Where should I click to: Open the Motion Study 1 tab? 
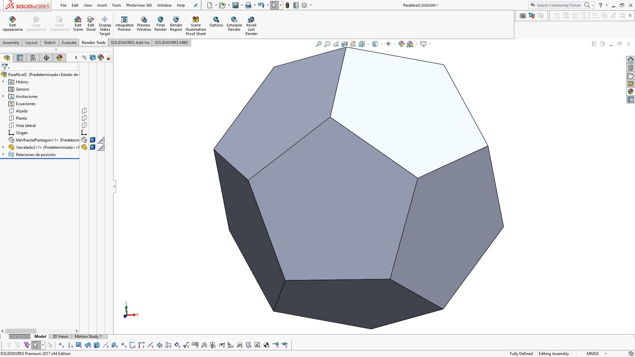[88, 337]
